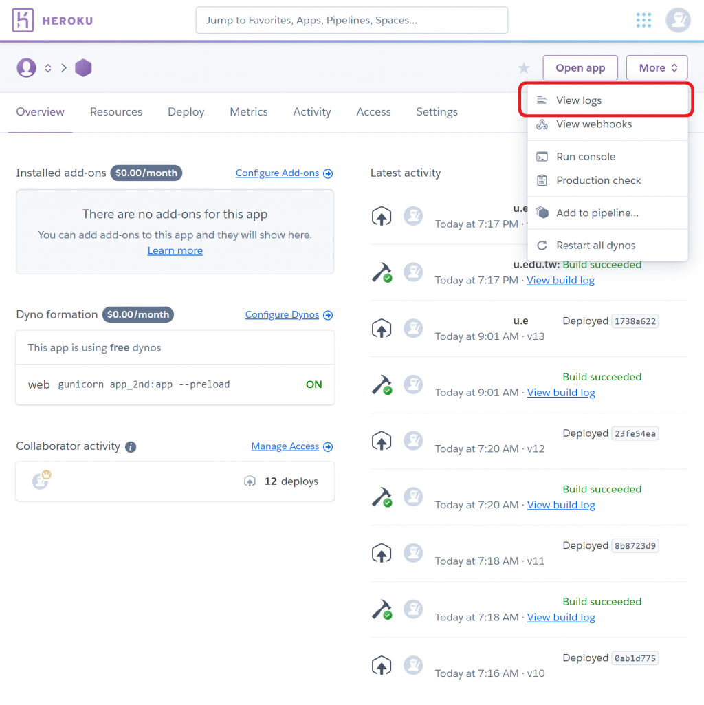Go to the Settings tab
Image resolution: width=704 pixels, height=705 pixels.
pyautogui.click(x=437, y=112)
